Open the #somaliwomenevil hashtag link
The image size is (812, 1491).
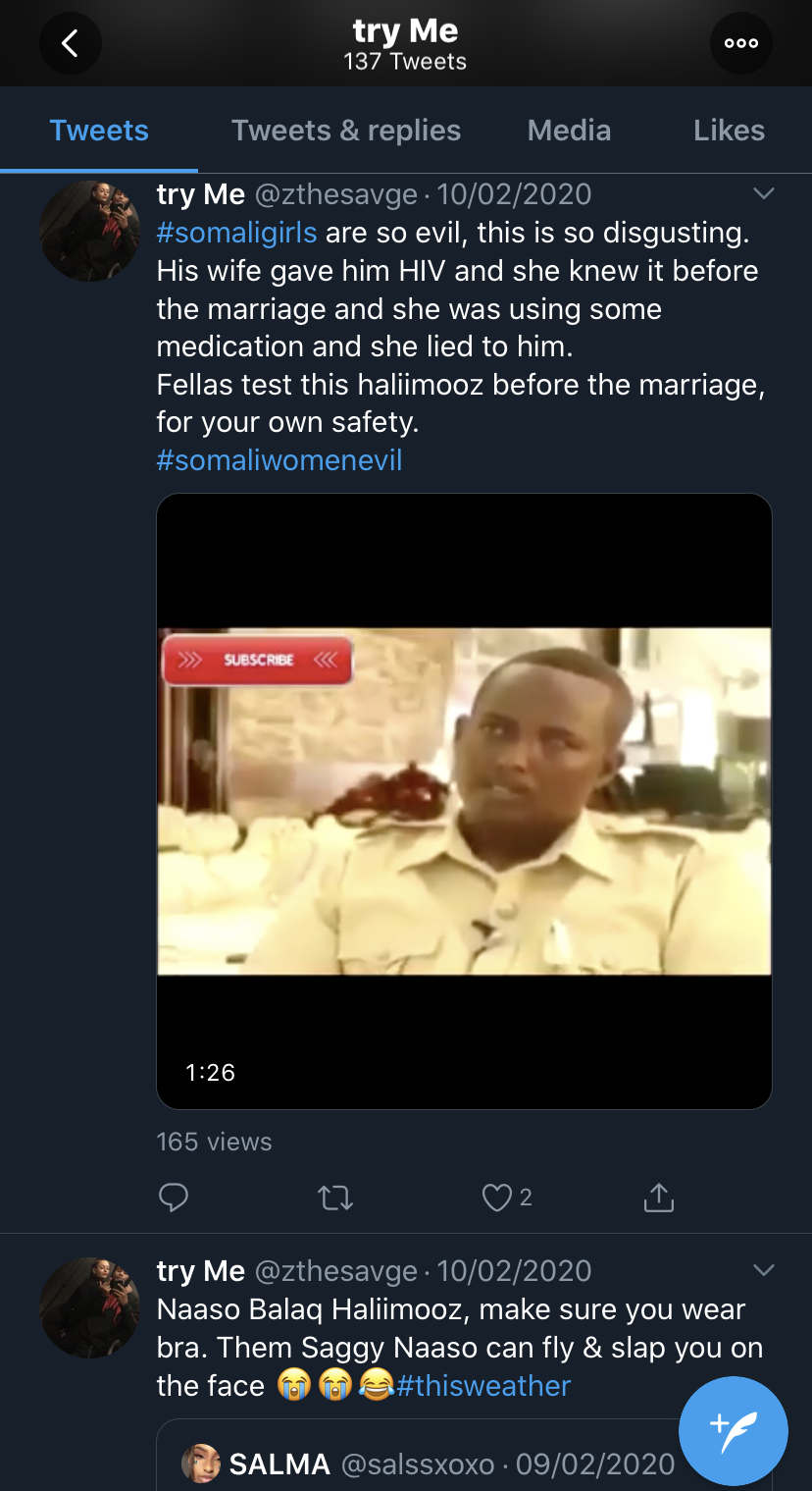click(279, 460)
